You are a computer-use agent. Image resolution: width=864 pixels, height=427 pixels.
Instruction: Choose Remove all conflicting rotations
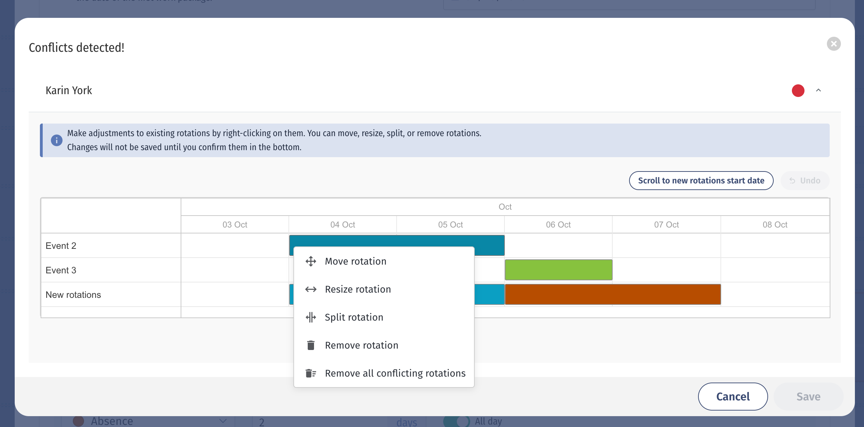[395, 373]
